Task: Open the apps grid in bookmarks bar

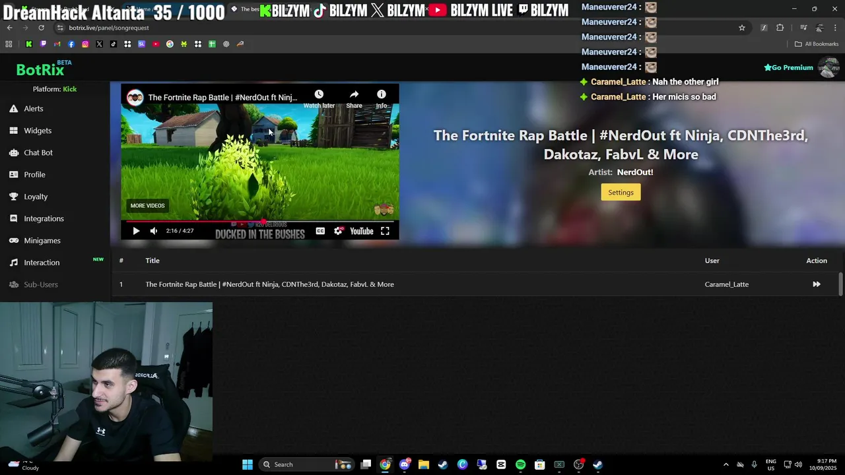Action: 9,44
